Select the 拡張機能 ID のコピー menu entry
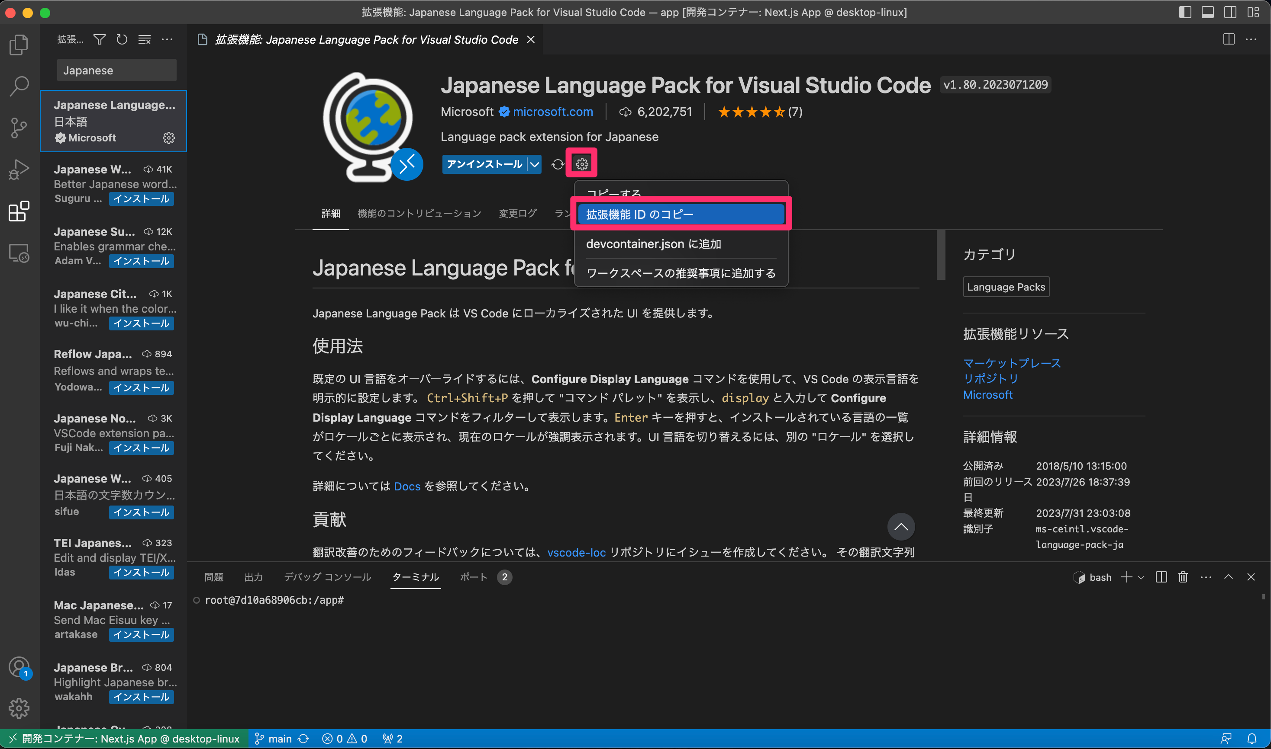1271x749 pixels. [681, 214]
